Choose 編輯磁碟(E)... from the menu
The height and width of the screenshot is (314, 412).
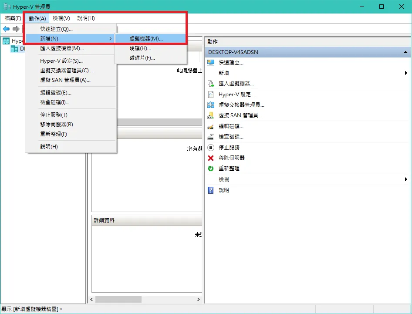(71, 93)
